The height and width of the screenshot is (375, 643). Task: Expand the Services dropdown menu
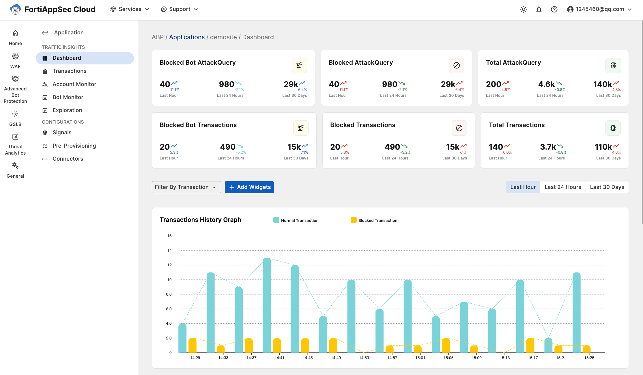pos(130,9)
